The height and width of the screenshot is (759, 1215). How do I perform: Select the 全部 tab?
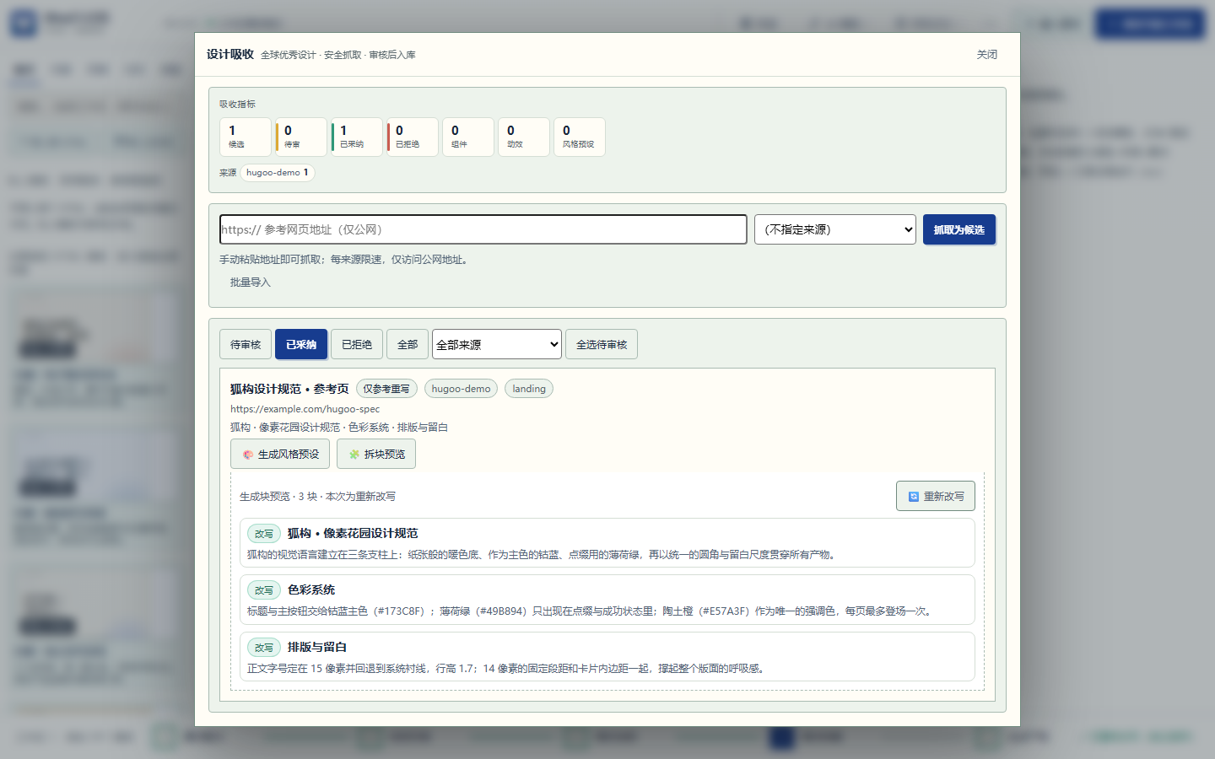click(x=408, y=344)
